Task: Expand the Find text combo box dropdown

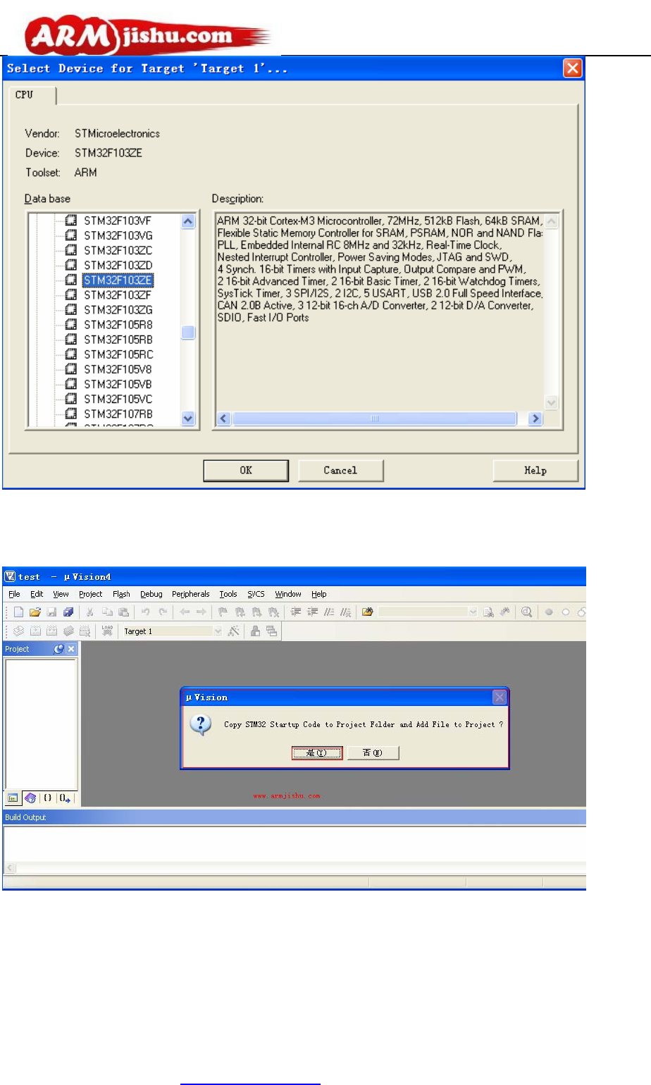Action: [473, 612]
